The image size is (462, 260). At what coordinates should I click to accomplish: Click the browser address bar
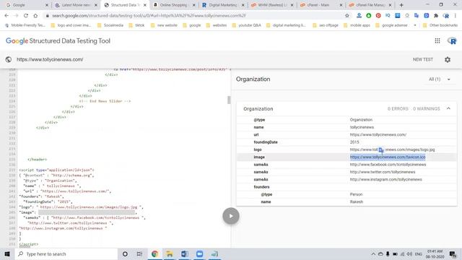[194, 16]
